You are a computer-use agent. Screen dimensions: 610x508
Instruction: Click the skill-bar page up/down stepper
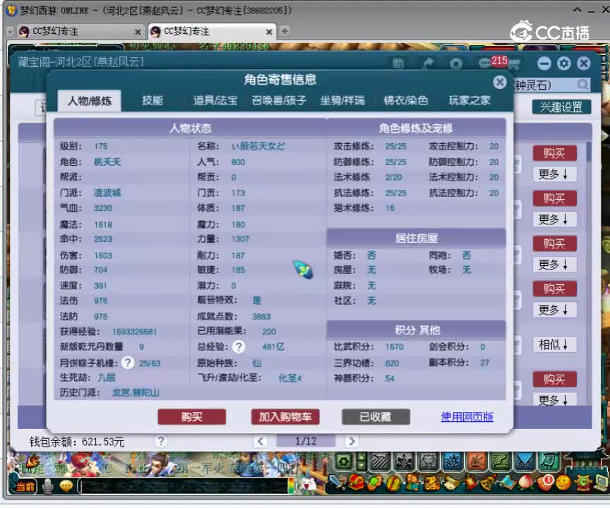(x=361, y=461)
